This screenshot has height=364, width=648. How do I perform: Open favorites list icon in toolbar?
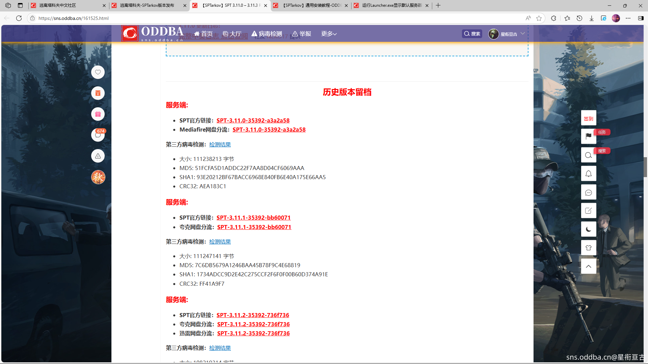tap(567, 18)
